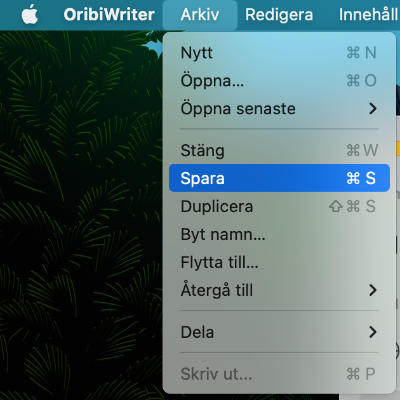Viewport: 400px width, 400px height.
Task: Select the Öppna senaste menu item
Action: point(279,109)
